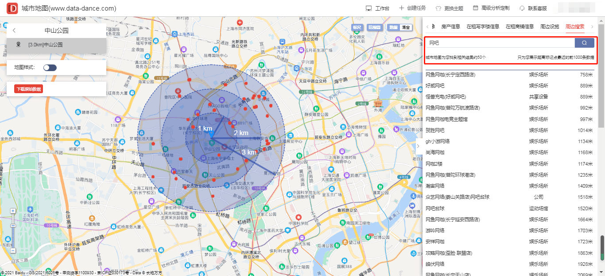Image resolution: width=605 pixels, height=276 pixels.
Task: Collapse the right results panel arrow
Action: coord(419,146)
